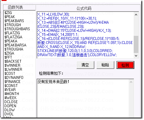This screenshot has height=120, width=144.
Task: Click the 没有发现未来函数 result text
Action: click(x=53, y=82)
